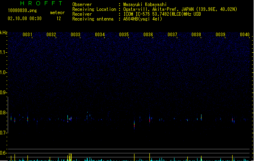Screen dimensions: 254x161
Task: Click the 0032 time marker
Action: (51, 34)
